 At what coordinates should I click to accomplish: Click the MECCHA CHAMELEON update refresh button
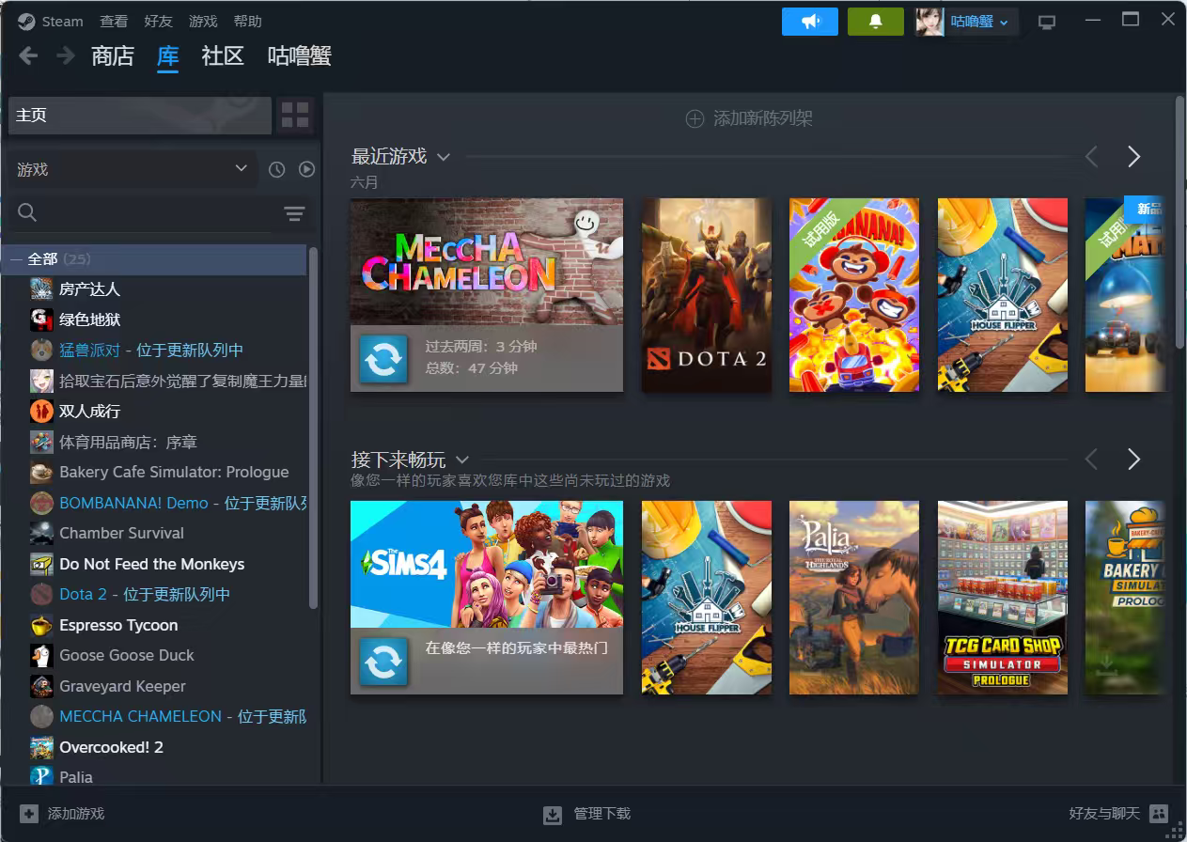point(383,359)
